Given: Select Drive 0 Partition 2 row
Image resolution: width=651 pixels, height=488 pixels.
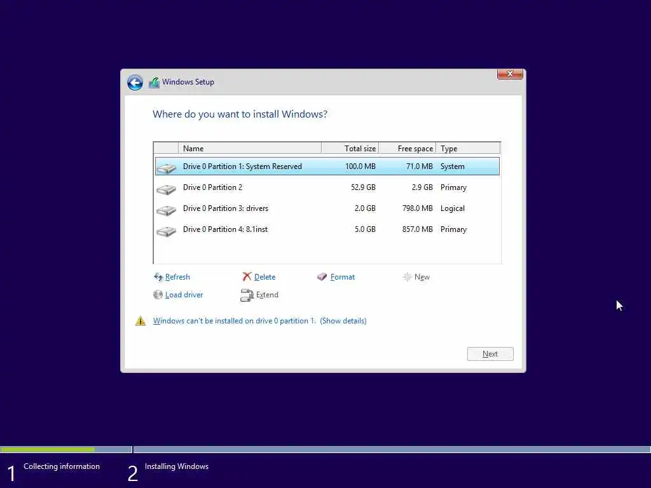Looking at the screenshot, I should [x=327, y=187].
